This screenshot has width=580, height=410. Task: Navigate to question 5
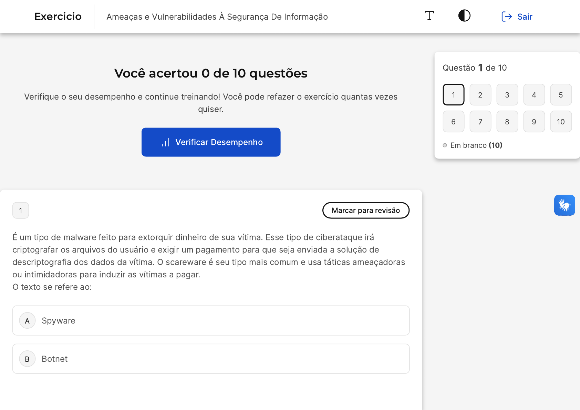561,95
